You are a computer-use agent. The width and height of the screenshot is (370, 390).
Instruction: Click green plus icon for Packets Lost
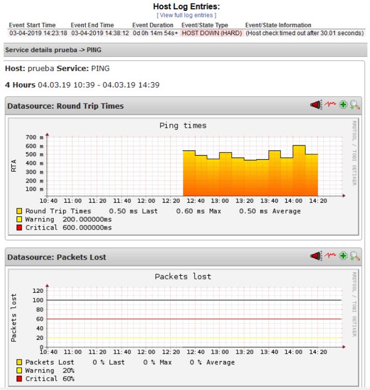[343, 256]
